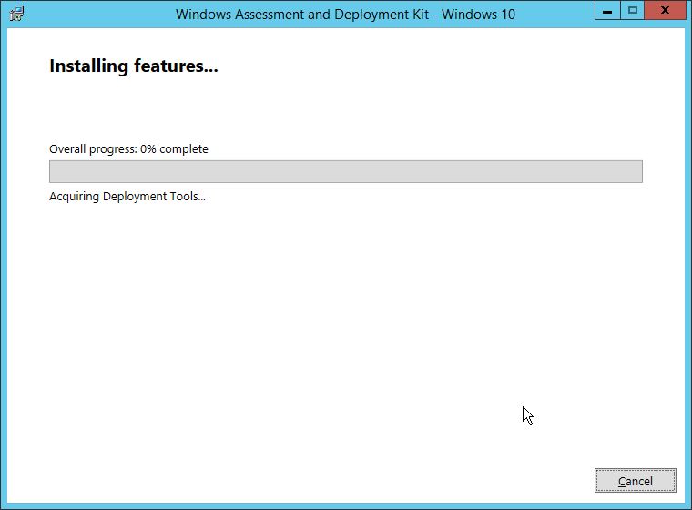Click the installer icon in the title bar

pos(16,14)
